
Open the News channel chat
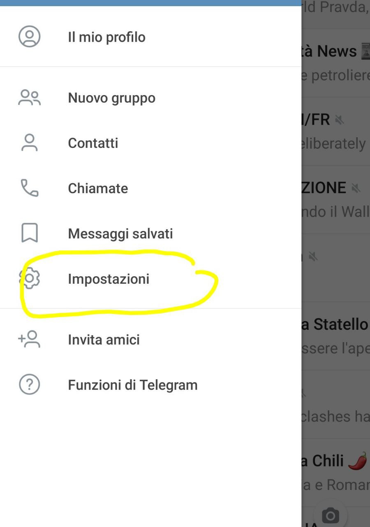tap(335, 62)
